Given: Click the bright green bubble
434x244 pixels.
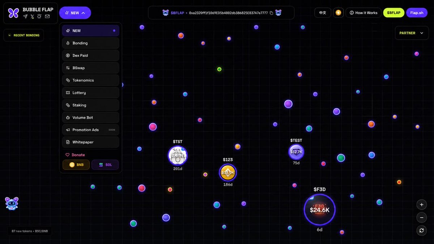Looking at the screenshot, I should (219, 69).
